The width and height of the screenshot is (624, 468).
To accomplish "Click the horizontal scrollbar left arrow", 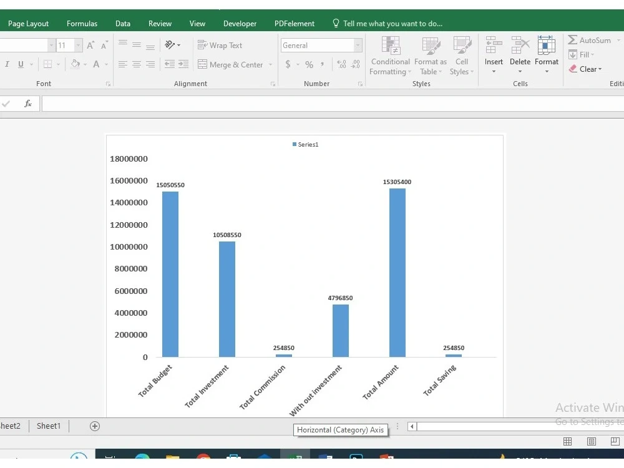I will (412, 427).
